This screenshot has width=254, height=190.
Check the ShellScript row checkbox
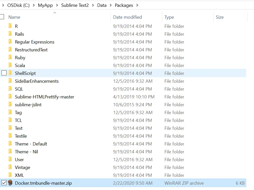pos(4,73)
